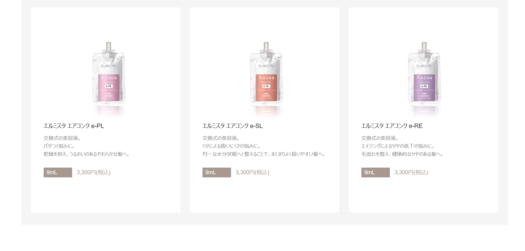Screen dimensions: 525x251
Task: Click the e-RE purple pouch product image
Action: [x=424, y=79]
